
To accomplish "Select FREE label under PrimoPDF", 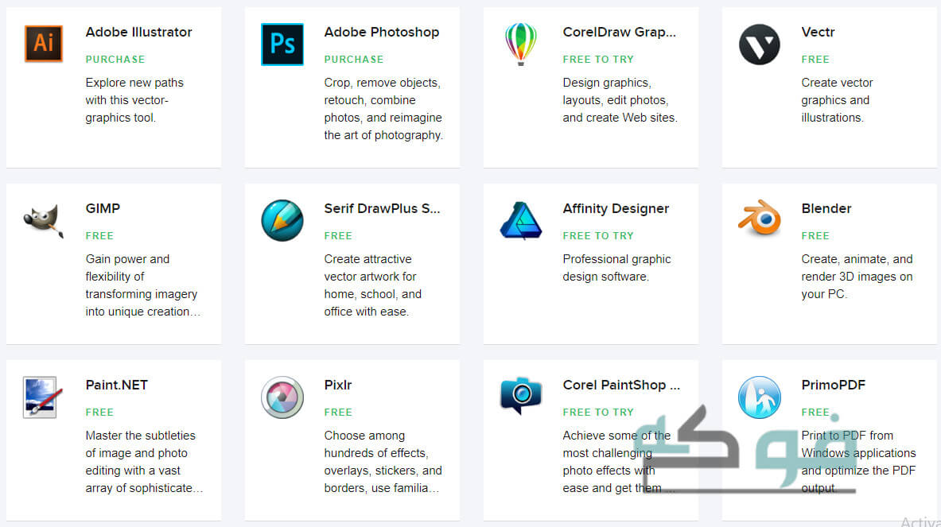I will point(815,412).
